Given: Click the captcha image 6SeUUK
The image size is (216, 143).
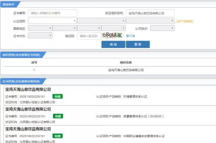Looking at the screenshot, I should click(112, 35).
